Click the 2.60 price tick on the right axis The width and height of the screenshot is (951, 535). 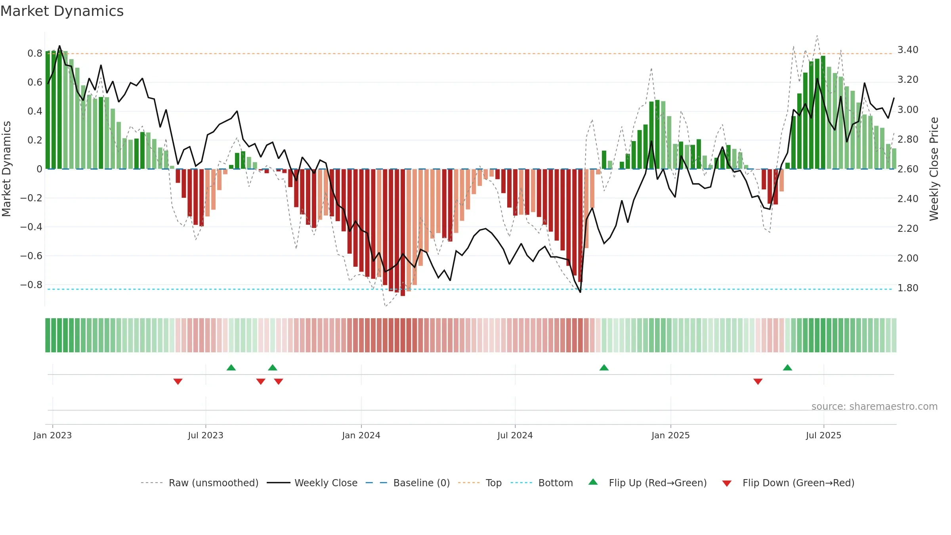point(908,169)
